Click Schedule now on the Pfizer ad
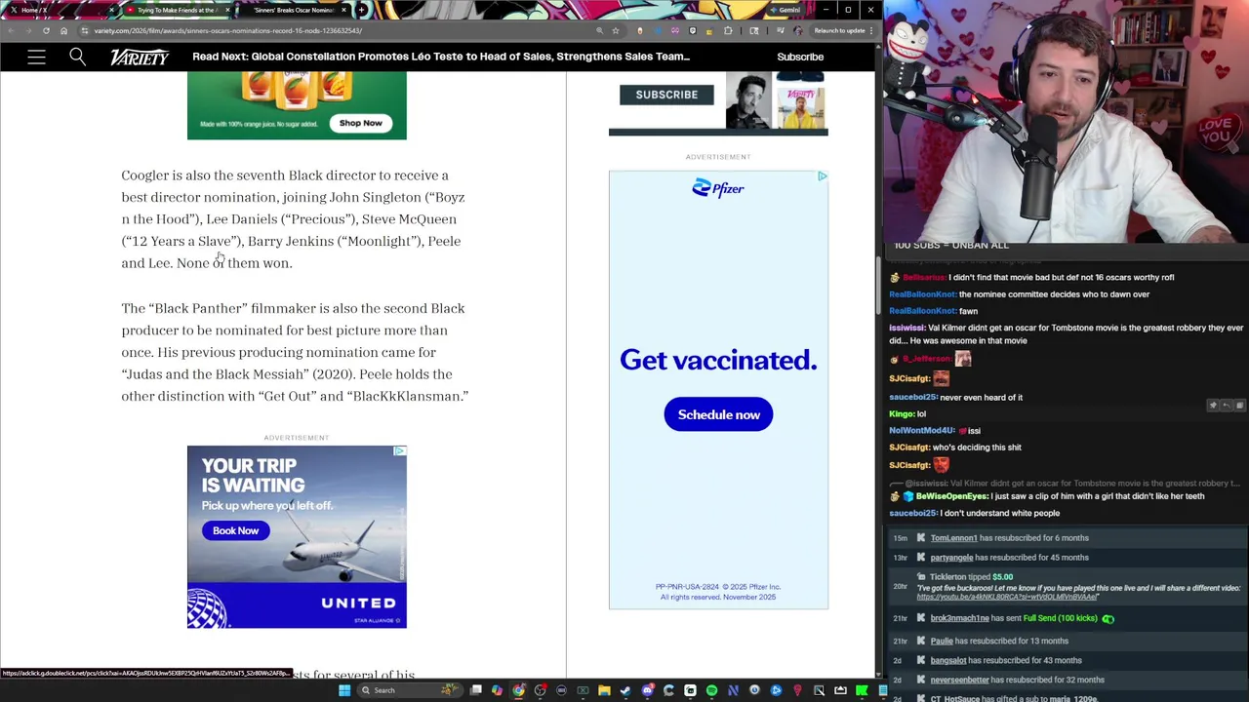Screen dimensions: 1249x702 coord(718,414)
